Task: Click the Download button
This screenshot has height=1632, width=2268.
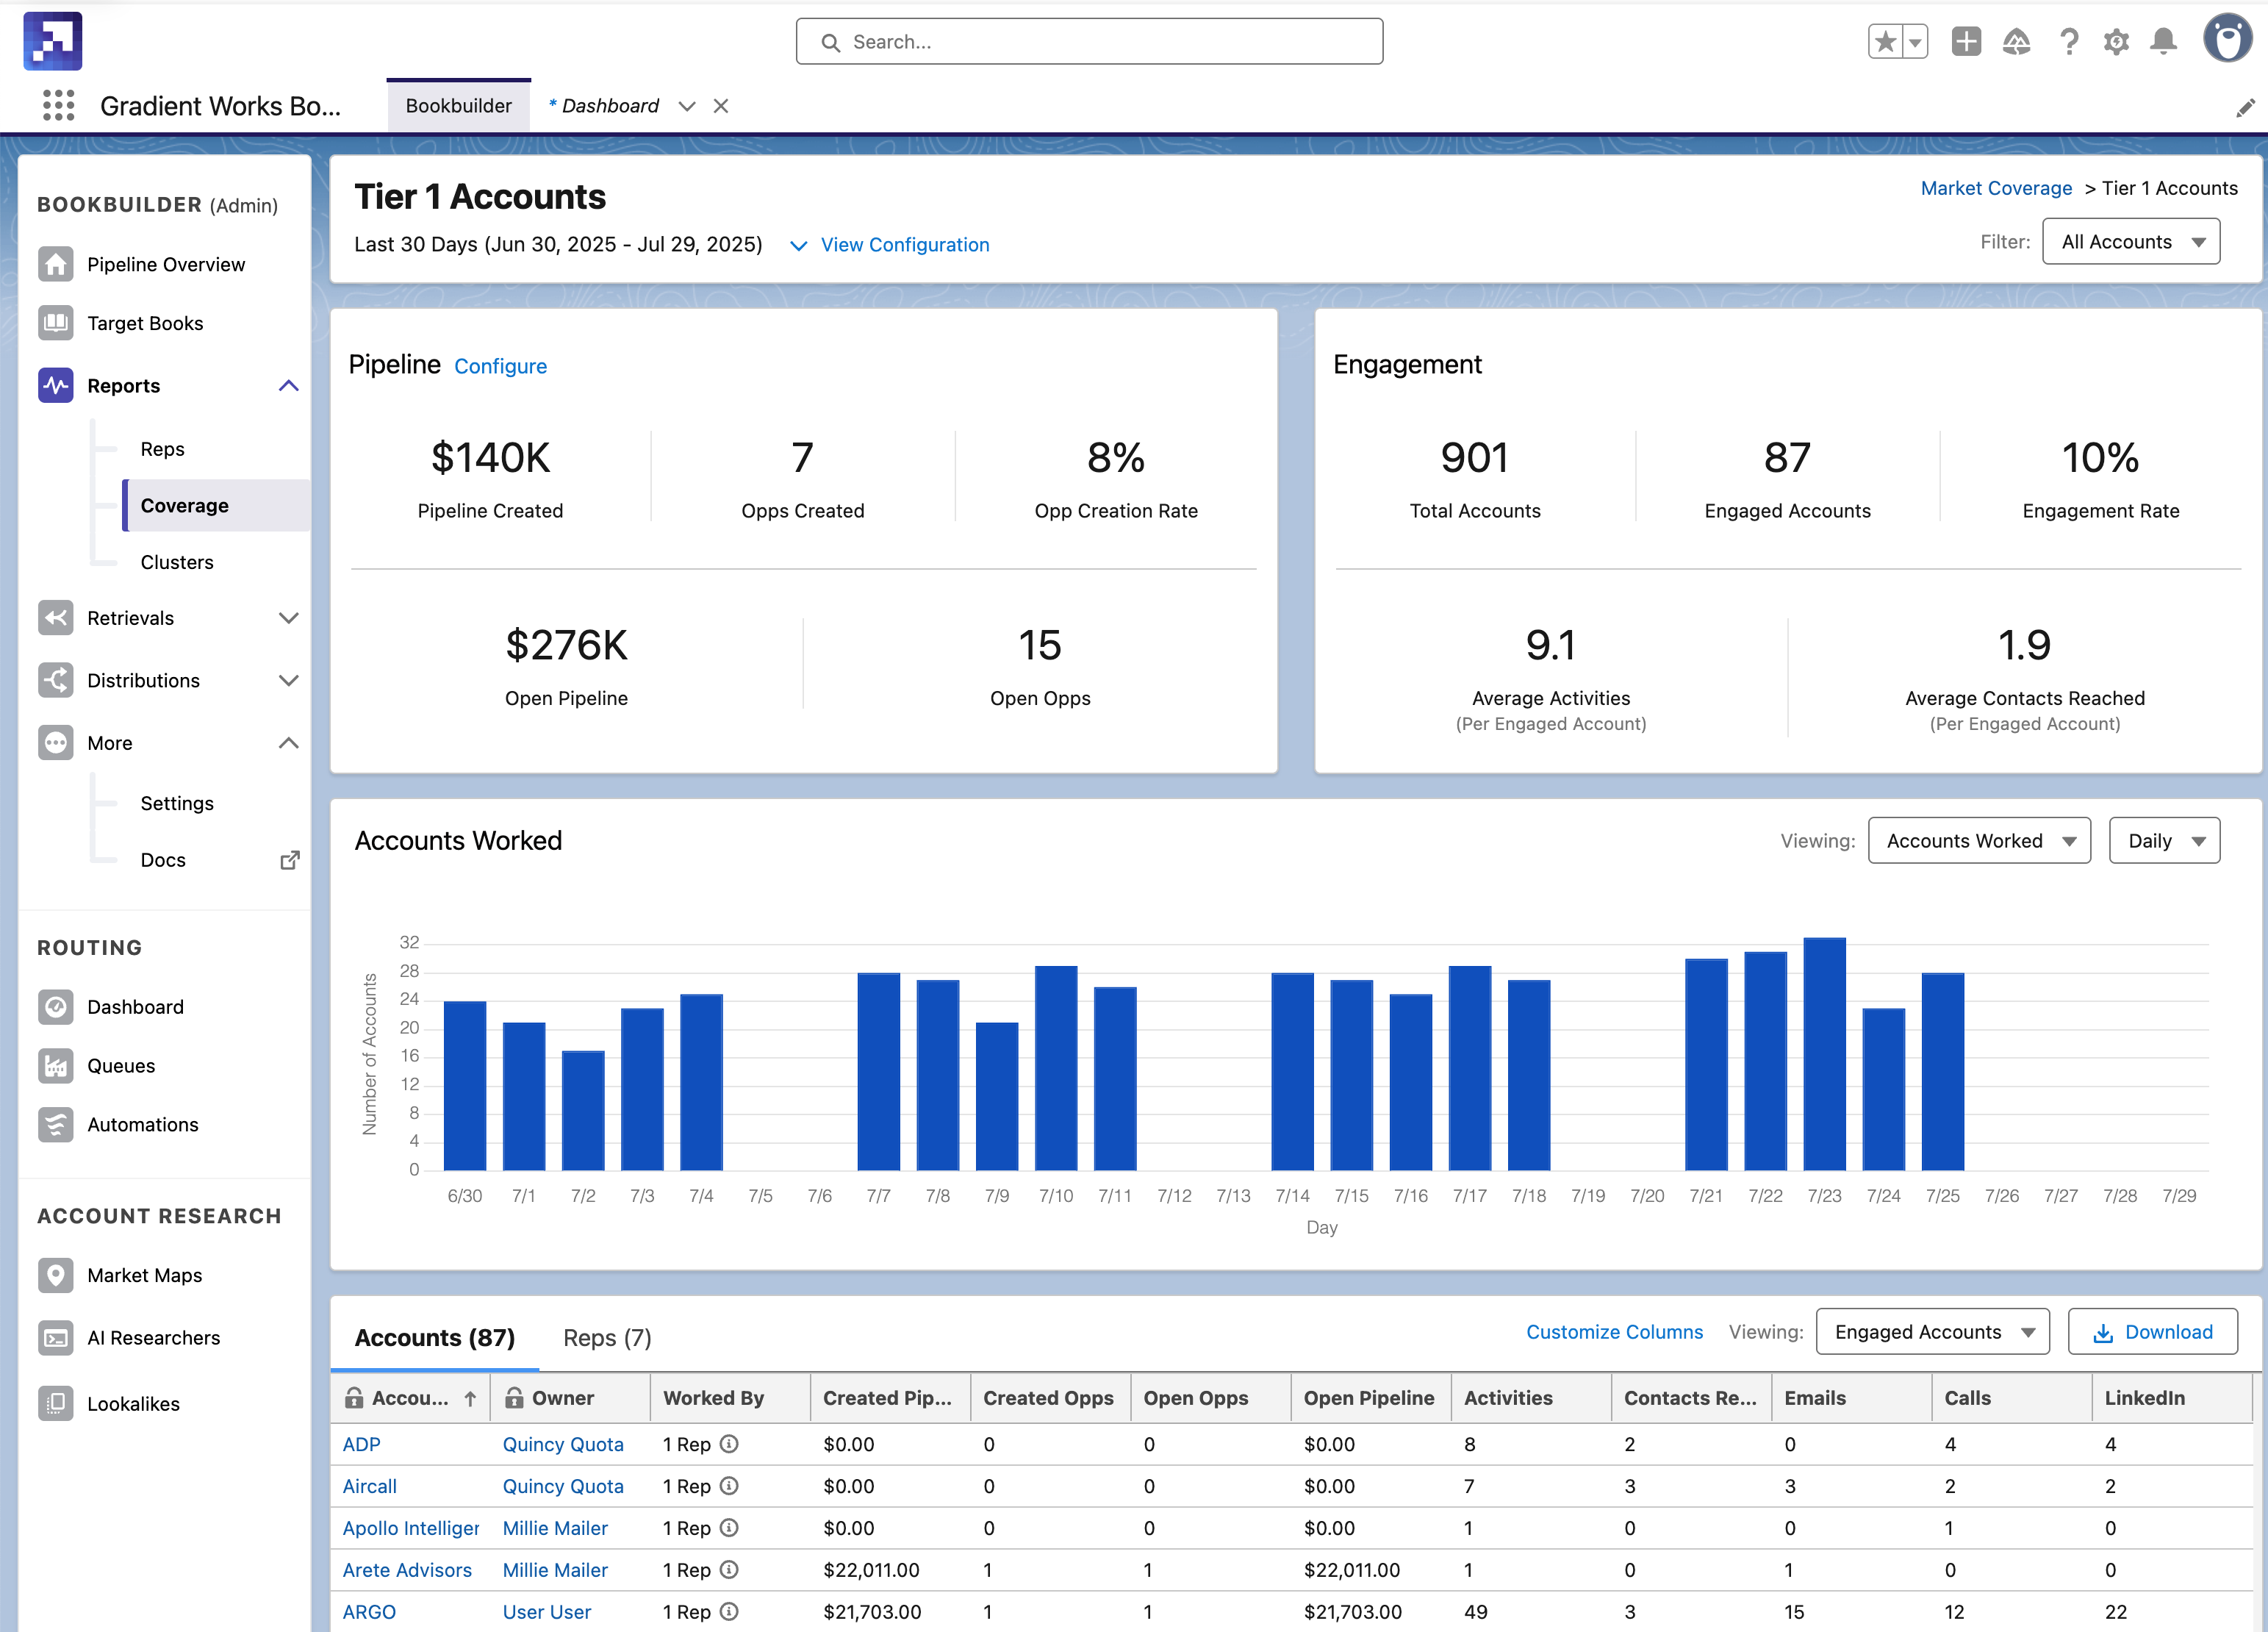Action: click(2152, 1332)
